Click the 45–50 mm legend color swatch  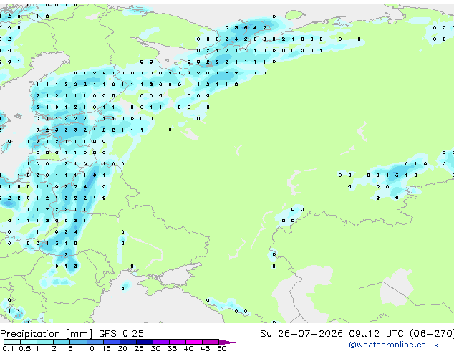[x=211, y=342]
